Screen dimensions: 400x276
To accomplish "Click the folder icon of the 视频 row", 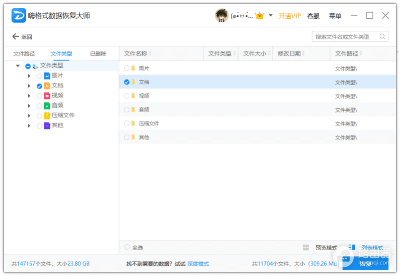I will [x=133, y=96].
